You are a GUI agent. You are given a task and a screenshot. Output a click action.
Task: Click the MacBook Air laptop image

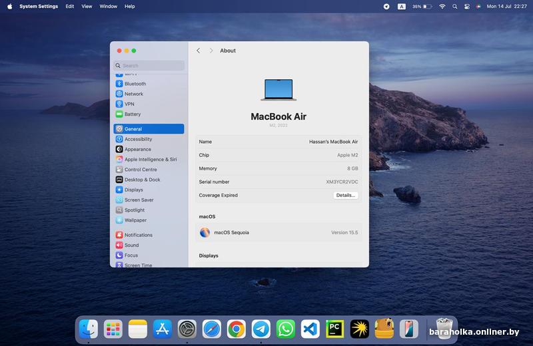pos(278,90)
